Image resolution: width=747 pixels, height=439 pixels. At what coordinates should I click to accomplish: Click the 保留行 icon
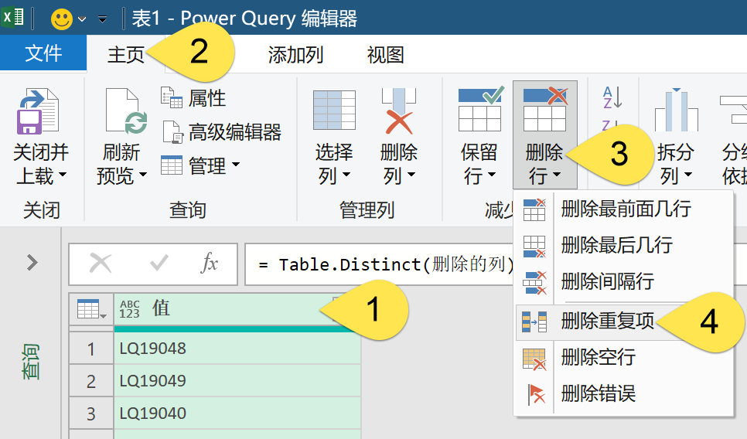pyautogui.click(x=480, y=109)
